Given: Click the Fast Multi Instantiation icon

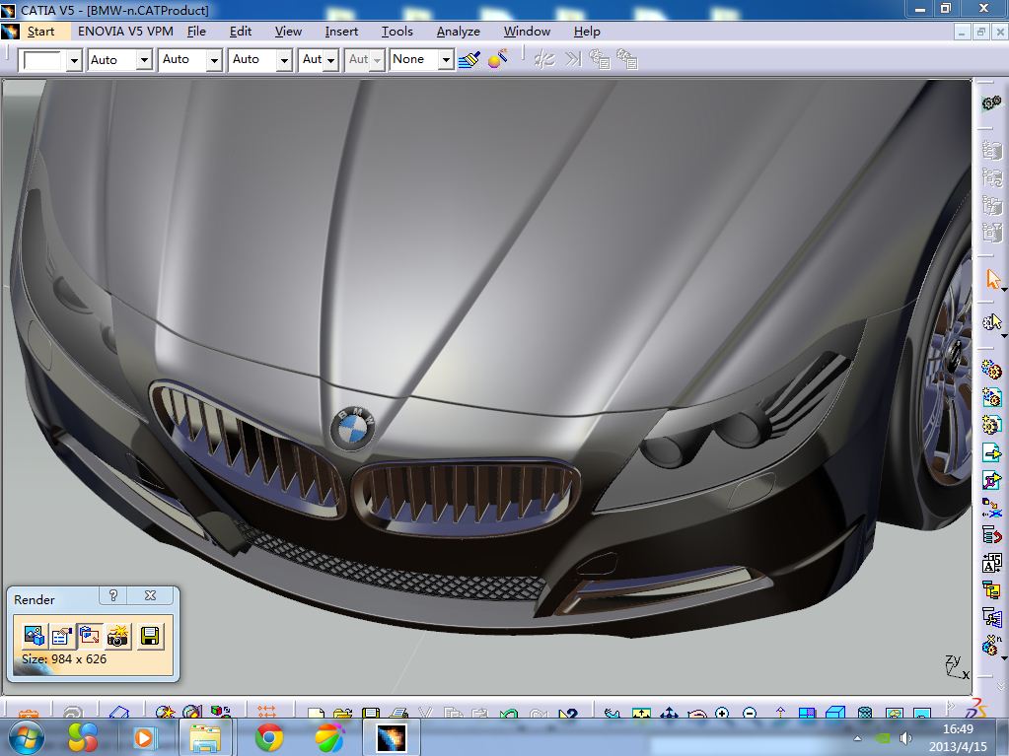Looking at the screenshot, I should [x=991, y=645].
